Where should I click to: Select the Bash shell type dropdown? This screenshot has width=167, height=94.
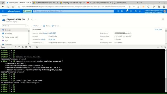pyautogui.click(x=6, y=47)
